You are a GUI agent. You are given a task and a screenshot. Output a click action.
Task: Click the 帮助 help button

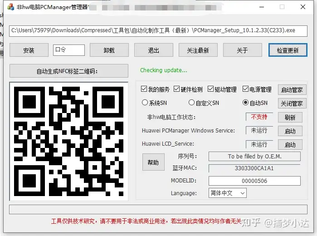click(x=153, y=162)
